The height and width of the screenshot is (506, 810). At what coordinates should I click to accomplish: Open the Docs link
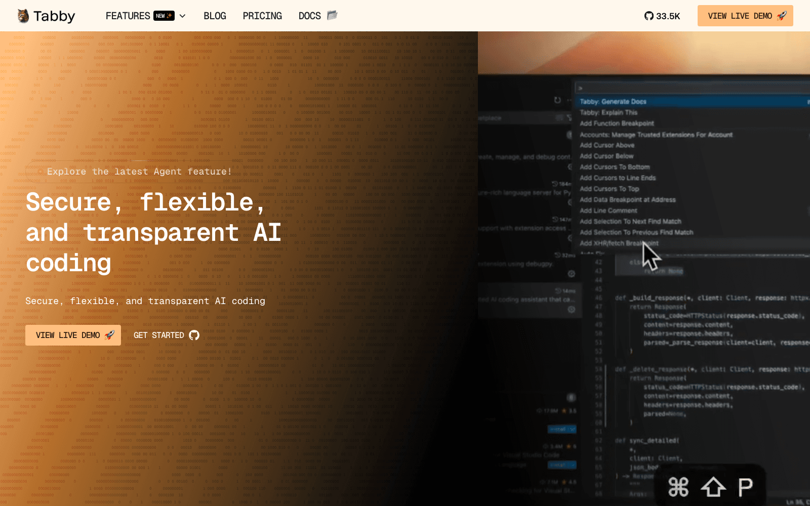click(309, 16)
